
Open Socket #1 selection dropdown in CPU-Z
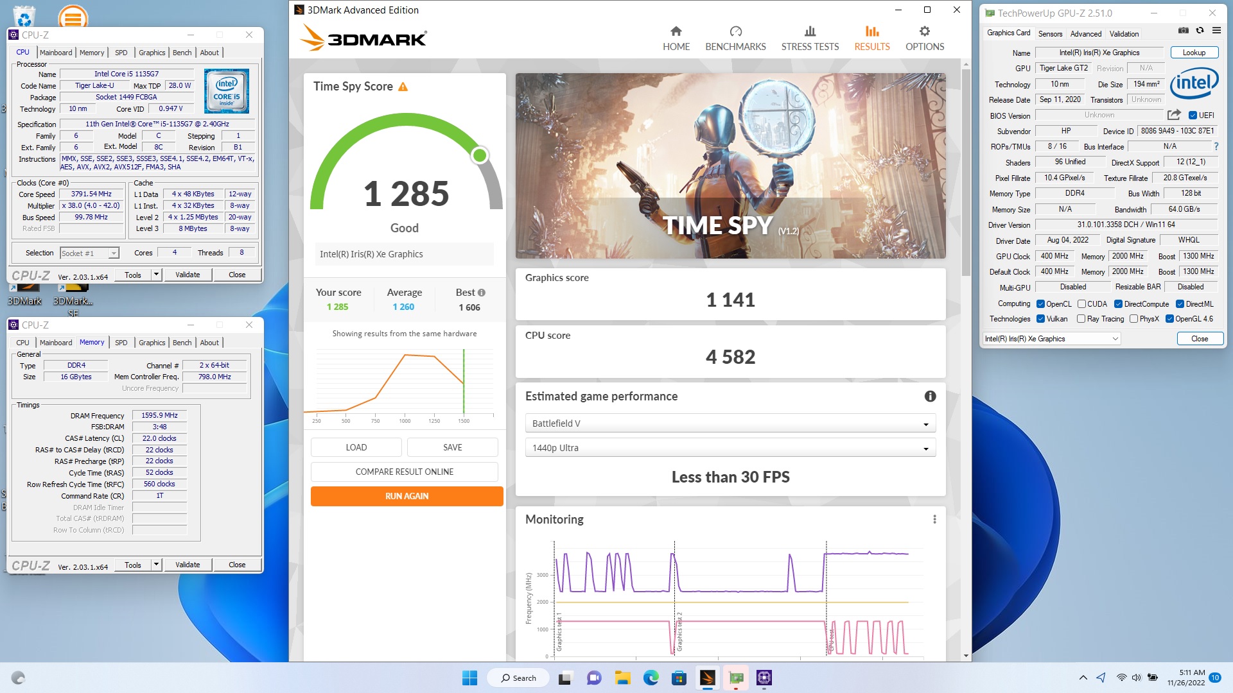(x=90, y=253)
